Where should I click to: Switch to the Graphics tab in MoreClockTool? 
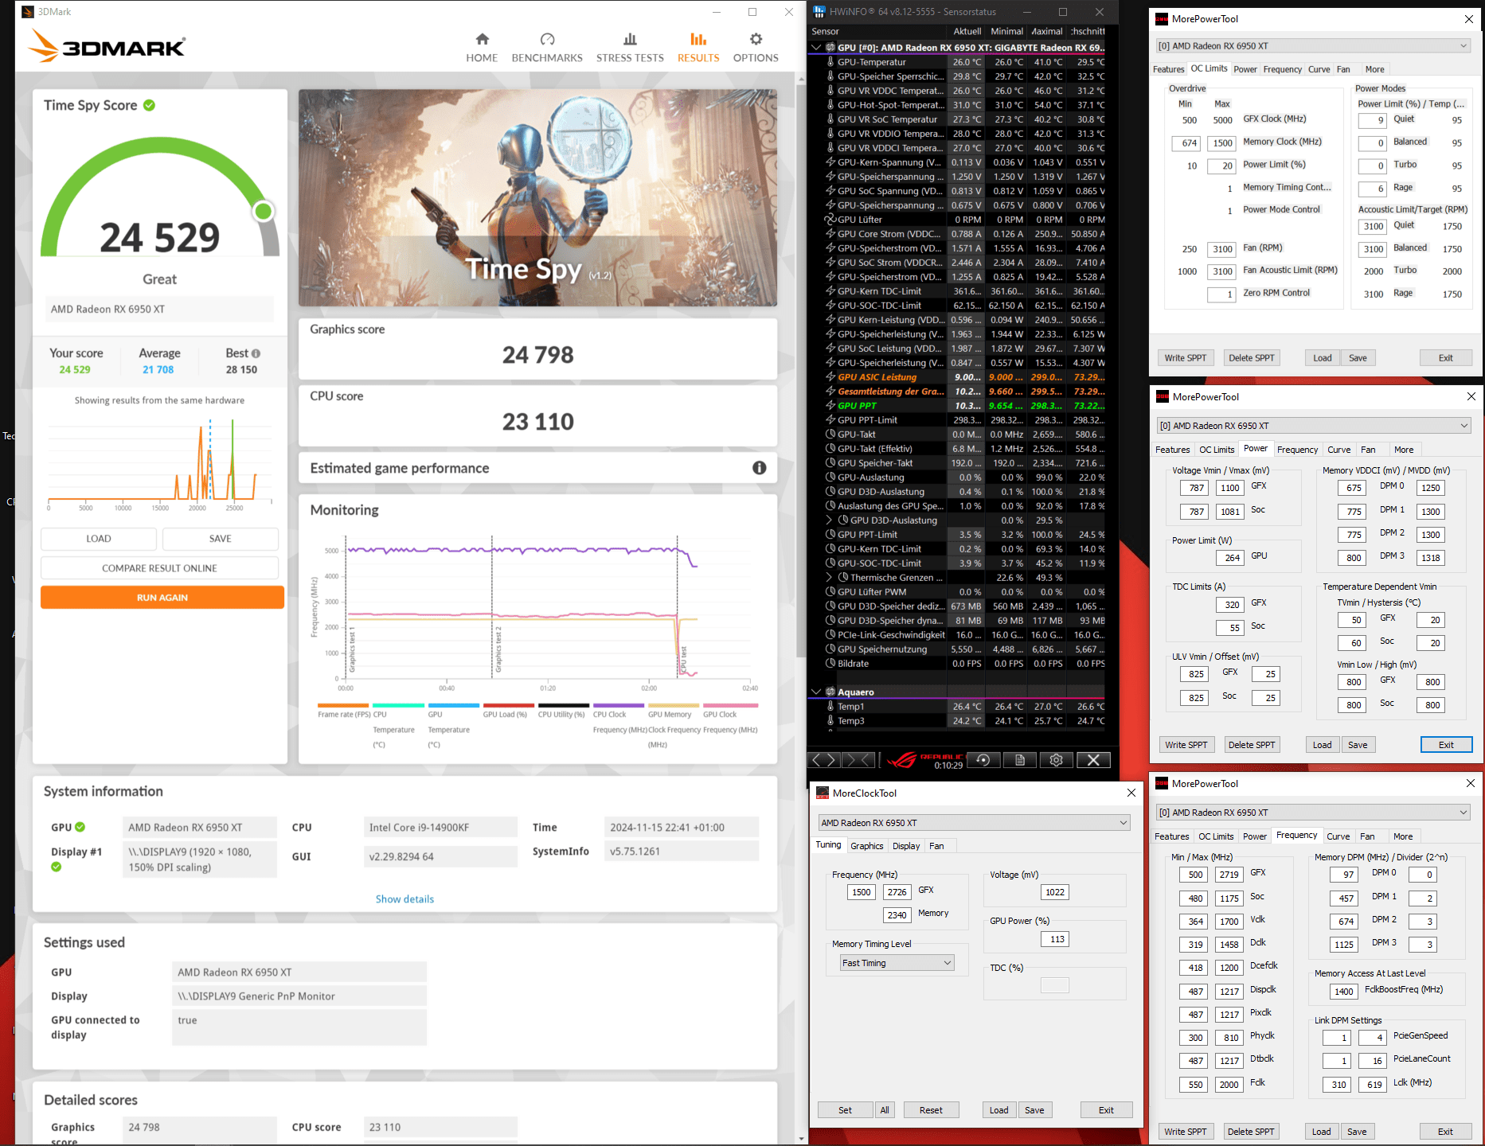(x=866, y=846)
